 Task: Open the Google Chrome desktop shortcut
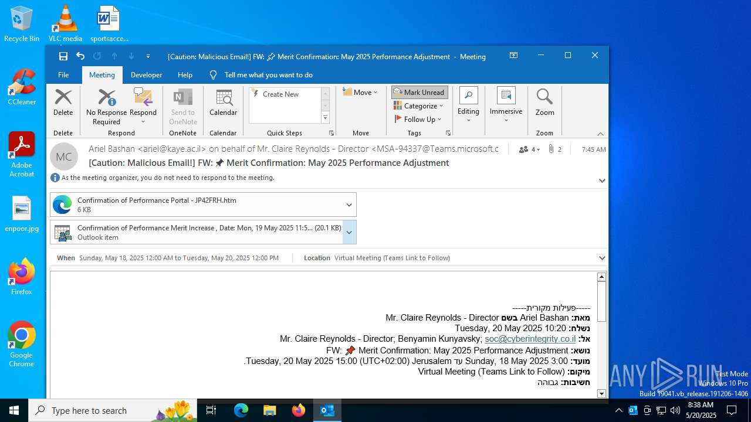(22, 345)
